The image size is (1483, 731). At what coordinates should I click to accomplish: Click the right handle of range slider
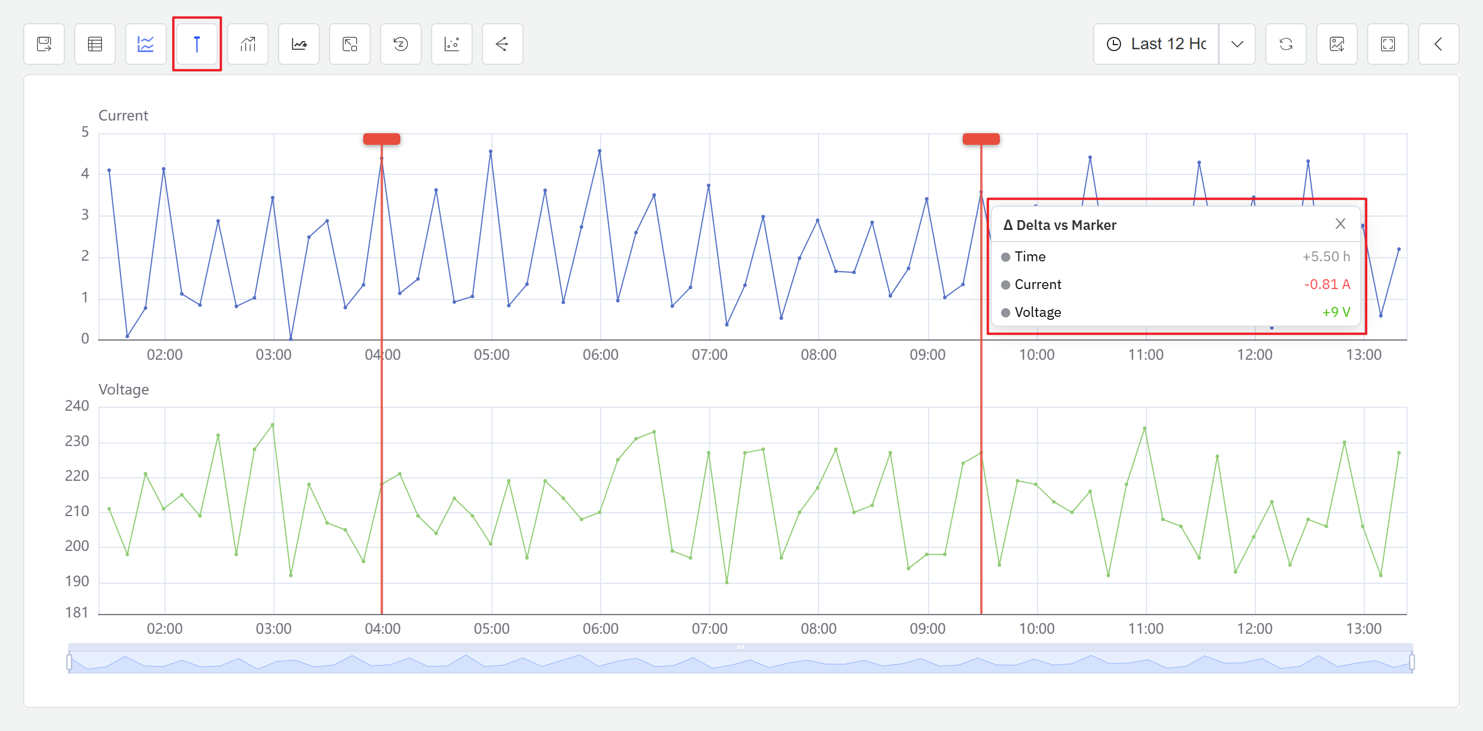1412,661
